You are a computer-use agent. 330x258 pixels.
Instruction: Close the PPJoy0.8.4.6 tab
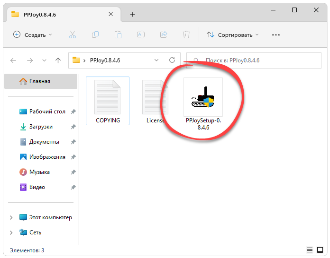[x=110, y=14]
